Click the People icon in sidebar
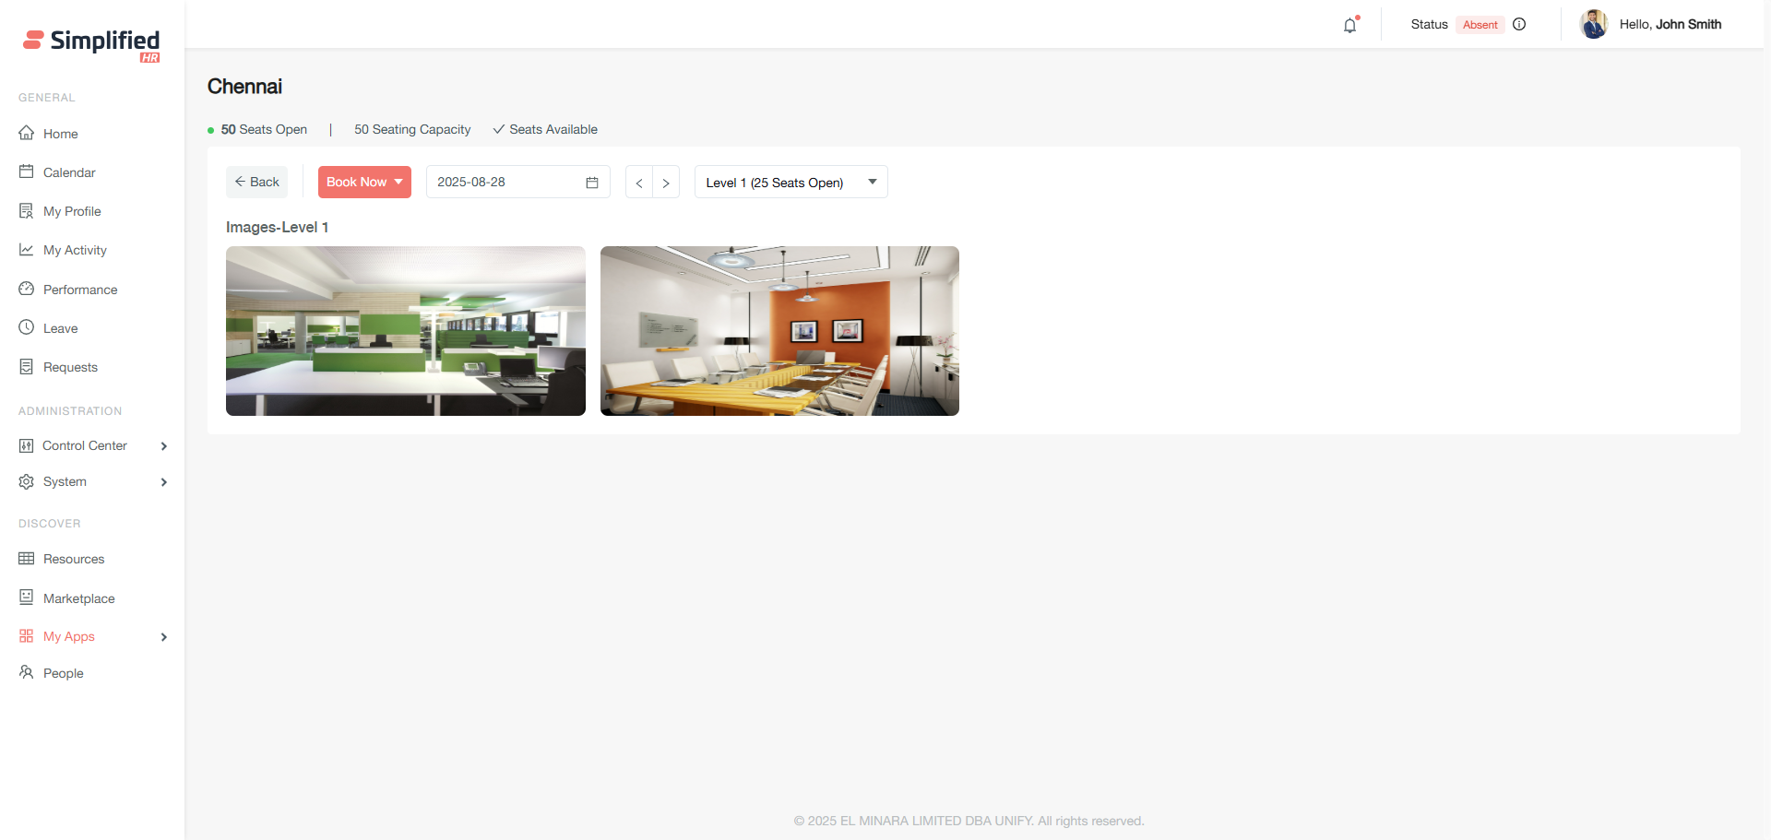This screenshot has height=840, width=1771. [27, 673]
